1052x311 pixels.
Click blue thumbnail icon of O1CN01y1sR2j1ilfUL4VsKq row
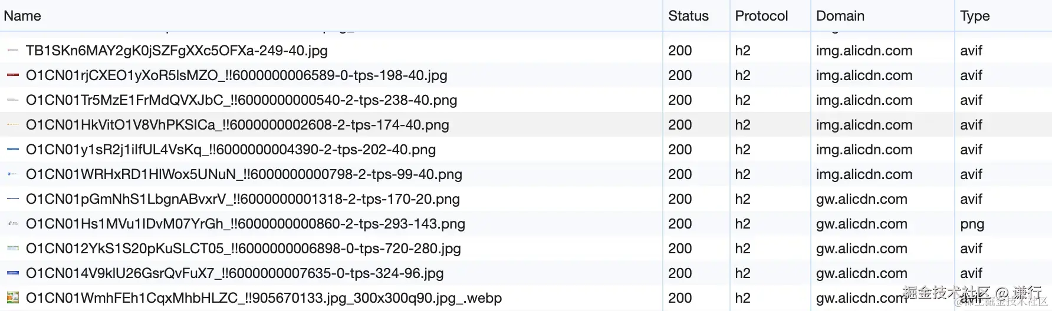coord(12,150)
